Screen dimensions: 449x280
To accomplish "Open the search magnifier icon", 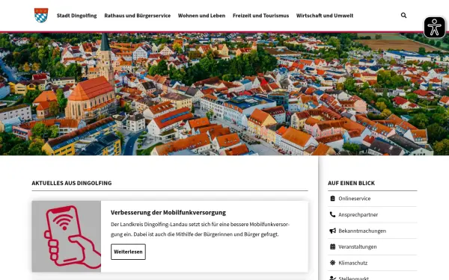I will click(403, 16).
